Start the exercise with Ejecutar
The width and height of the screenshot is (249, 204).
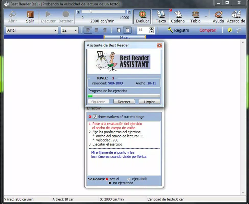pos(48,17)
